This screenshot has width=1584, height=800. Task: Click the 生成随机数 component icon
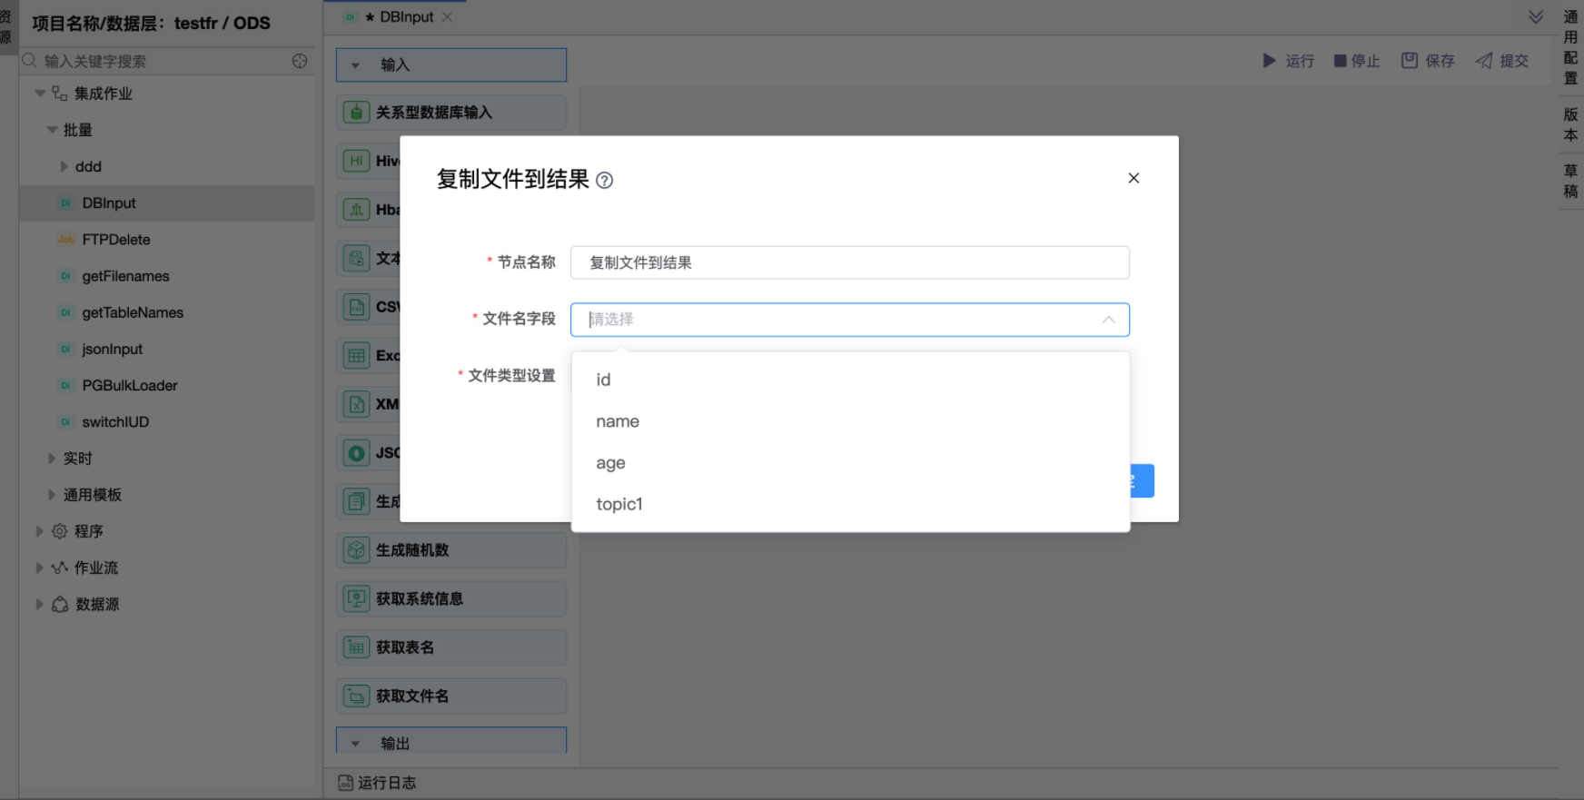click(356, 550)
